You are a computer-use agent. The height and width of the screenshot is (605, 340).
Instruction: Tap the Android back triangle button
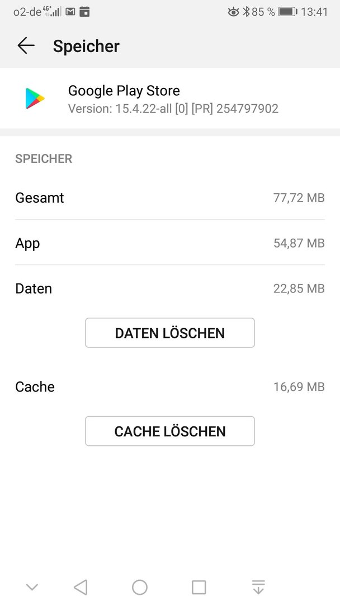tap(81, 587)
